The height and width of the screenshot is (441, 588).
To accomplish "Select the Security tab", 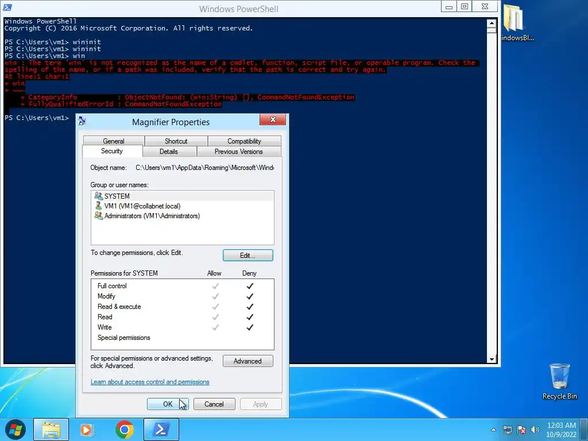I will tap(112, 151).
